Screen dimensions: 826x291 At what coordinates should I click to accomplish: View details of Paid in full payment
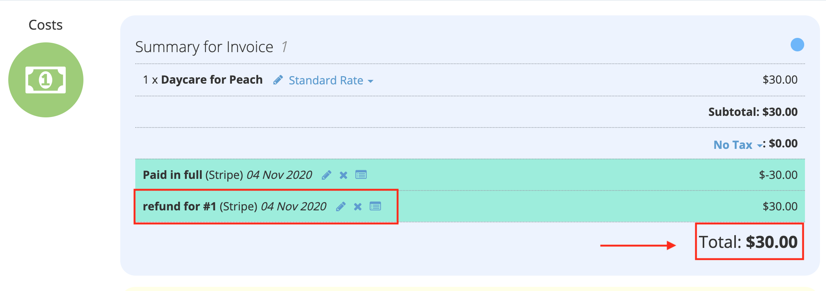pos(361,175)
